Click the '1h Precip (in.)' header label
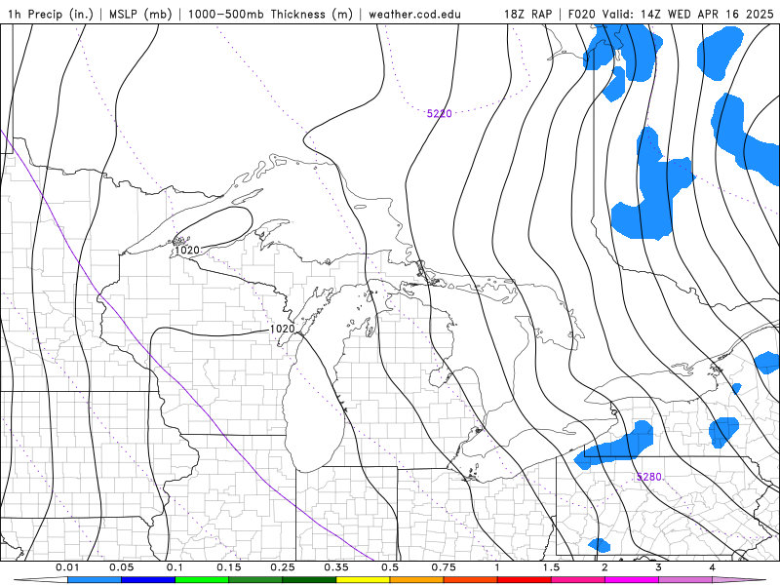This screenshot has width=780, height=585. click(51, 14)
